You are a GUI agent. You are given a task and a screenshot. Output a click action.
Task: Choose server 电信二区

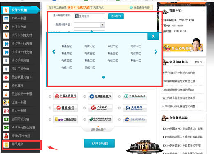113,61
